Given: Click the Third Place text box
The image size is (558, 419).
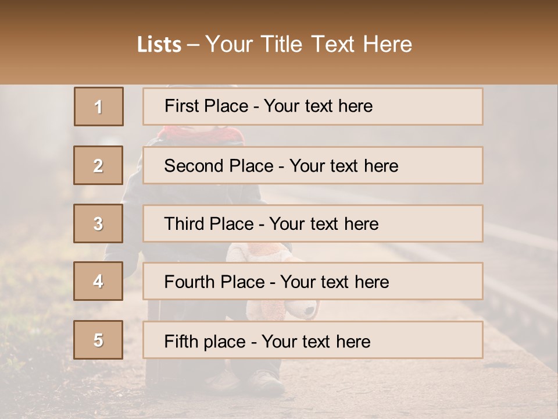Looking at the screenshot, I should point(313,223).
